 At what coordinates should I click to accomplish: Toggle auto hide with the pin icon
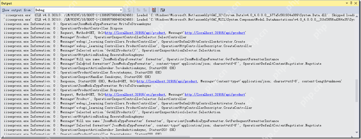[351, 3]
